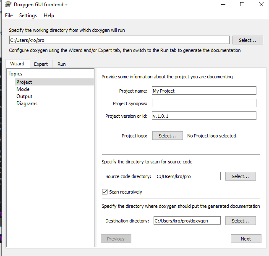The height and width of the screenshot is (256, 269).
Task: Switch to the Expert tab
Action: pos(41,64)
